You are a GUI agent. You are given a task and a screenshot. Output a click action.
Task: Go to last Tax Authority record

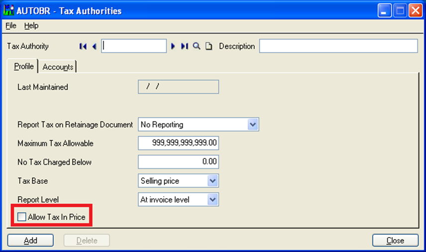pos(185,46)
